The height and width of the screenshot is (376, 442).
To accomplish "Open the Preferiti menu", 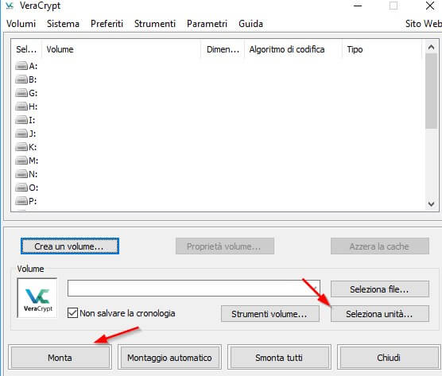I will [107, 24].
